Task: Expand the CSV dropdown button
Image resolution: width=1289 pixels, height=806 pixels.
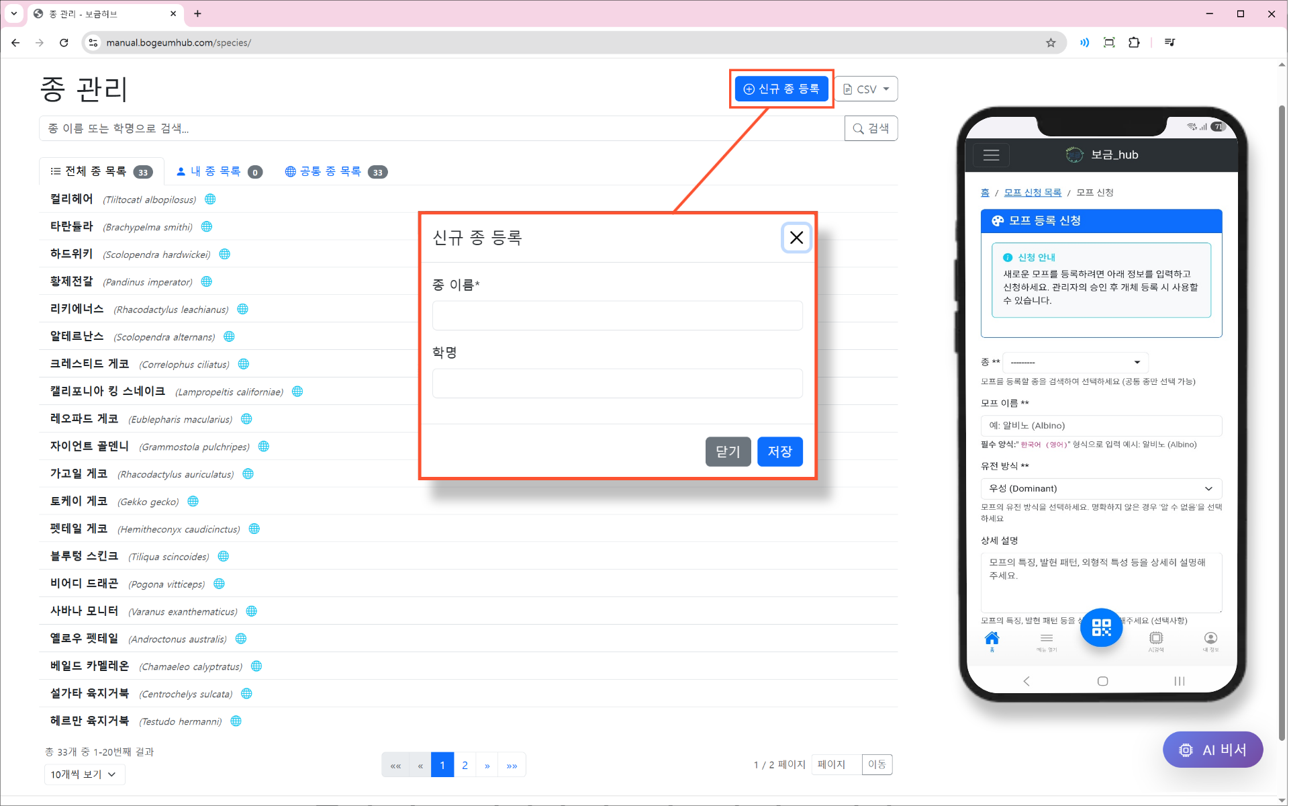Action: tap(867, 89)
